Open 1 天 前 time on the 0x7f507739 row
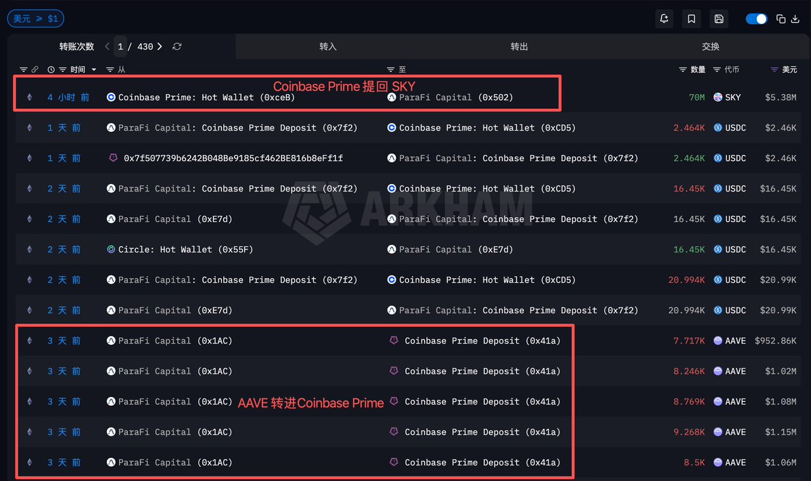Image resolution: width=811 pixels, height=481 pixels. [x=64, y=158]
